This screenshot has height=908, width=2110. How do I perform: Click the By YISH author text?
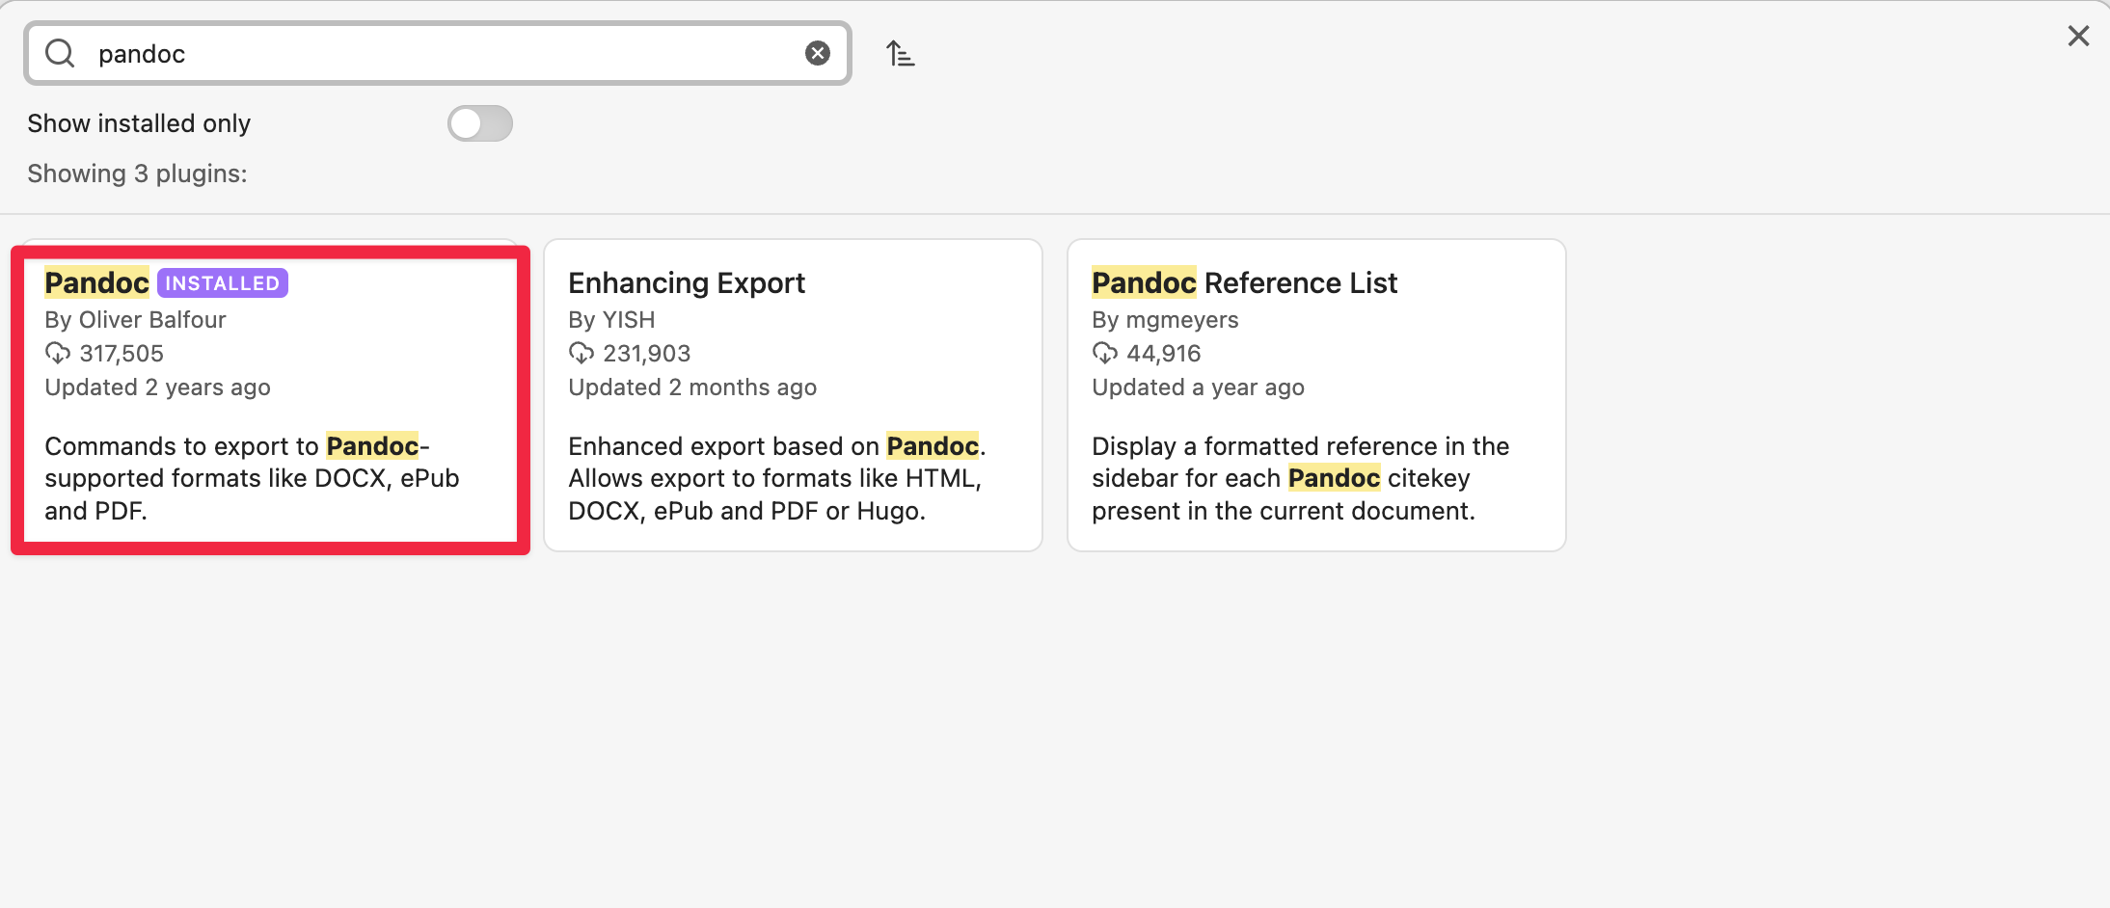[611, 320]
